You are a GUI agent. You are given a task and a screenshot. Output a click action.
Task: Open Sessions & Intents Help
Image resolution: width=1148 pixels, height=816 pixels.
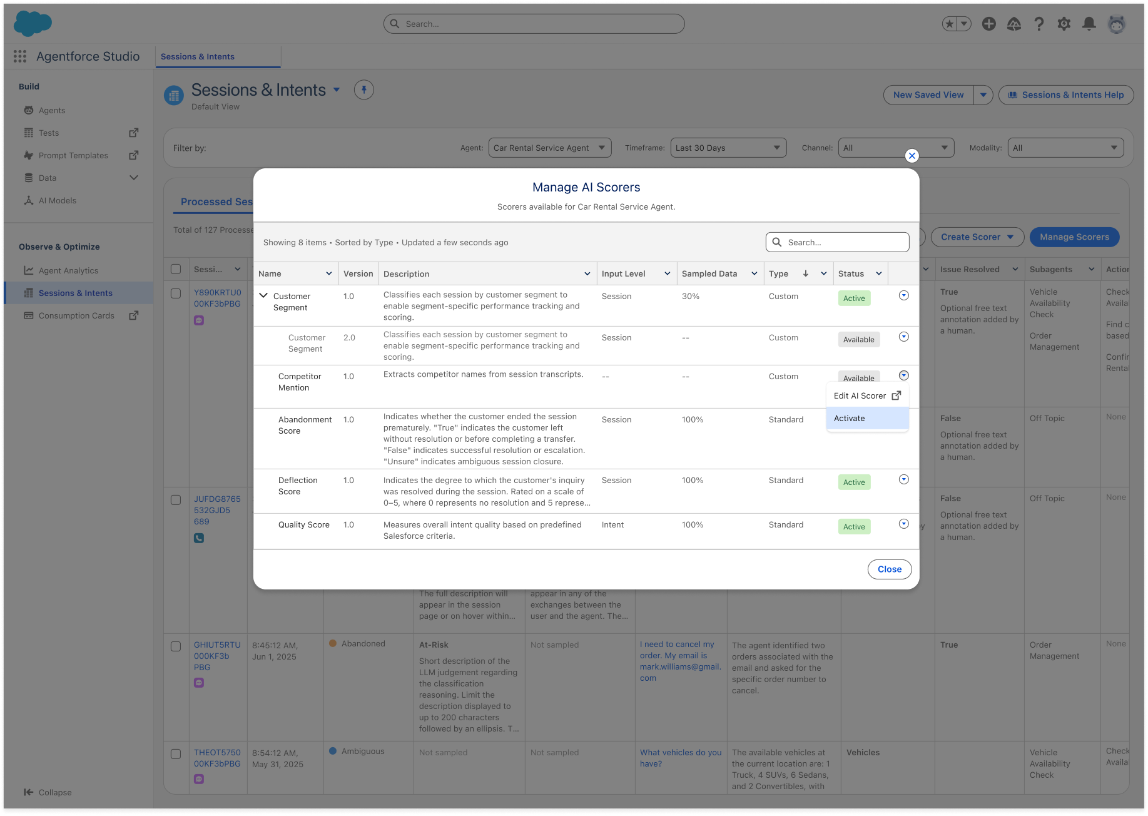(x=1066, y=95)
